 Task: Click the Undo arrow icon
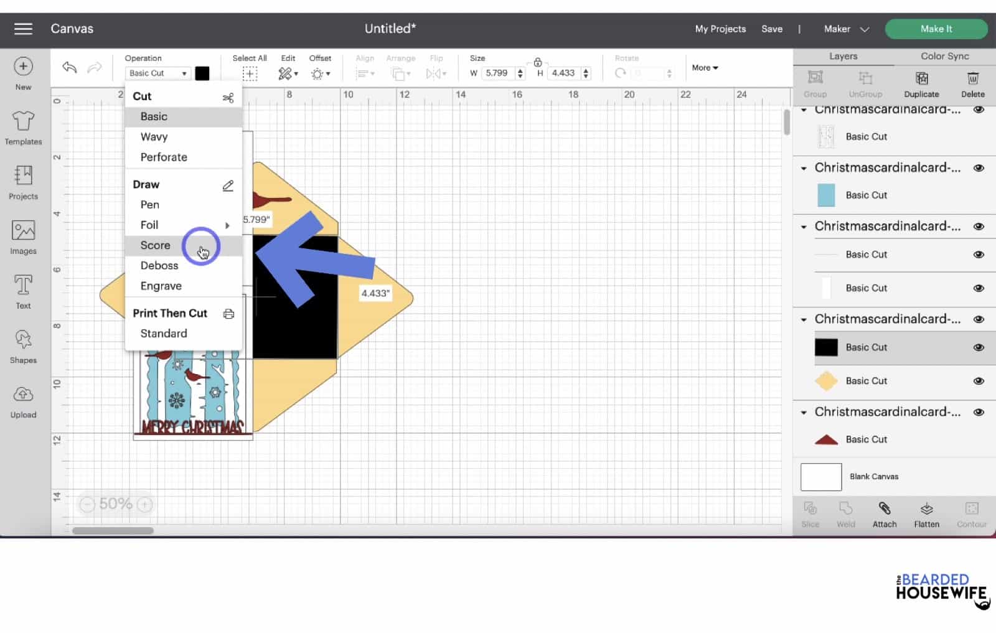[70, 68]
